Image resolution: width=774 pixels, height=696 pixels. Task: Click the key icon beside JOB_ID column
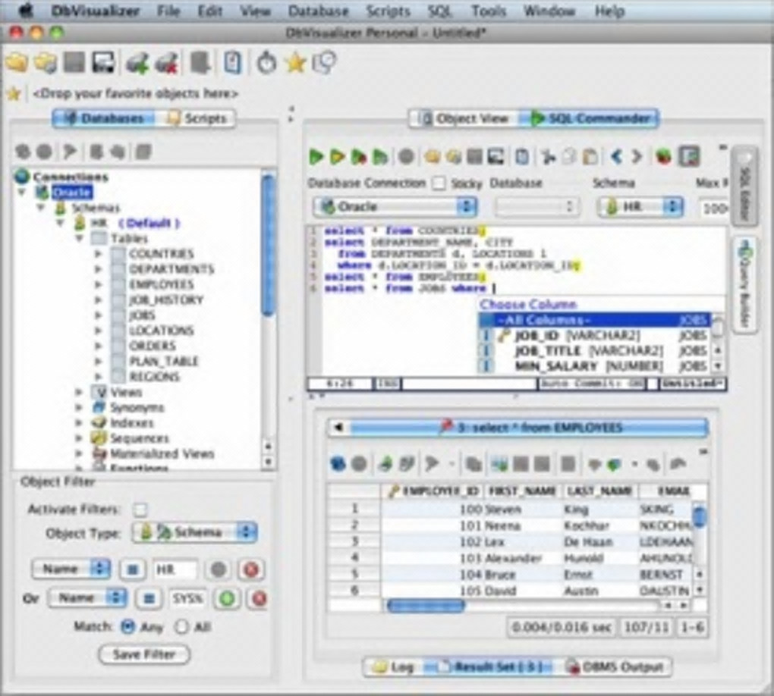click(504, 336)
